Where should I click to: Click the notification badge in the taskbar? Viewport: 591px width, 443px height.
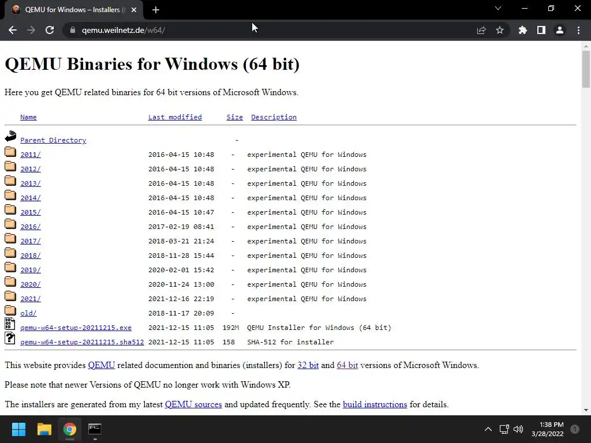coord(575,429)
